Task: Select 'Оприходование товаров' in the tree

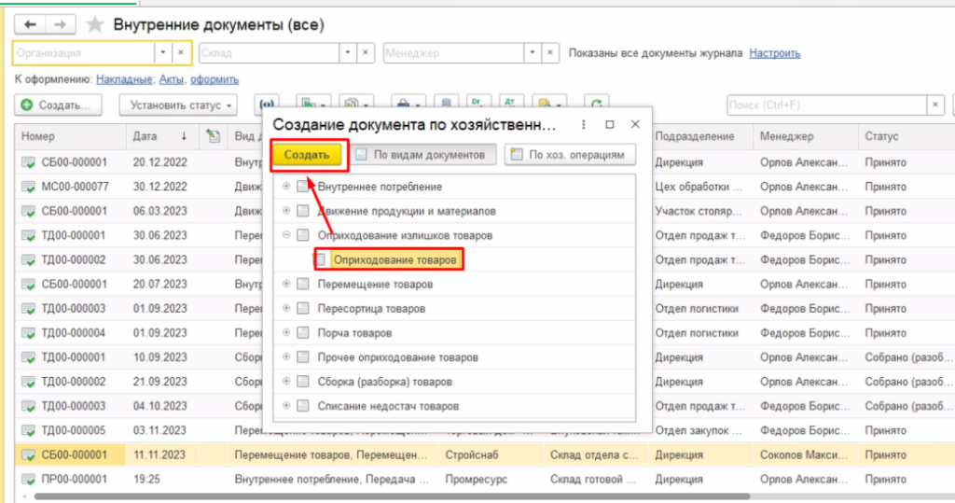Action: (395, 260)
